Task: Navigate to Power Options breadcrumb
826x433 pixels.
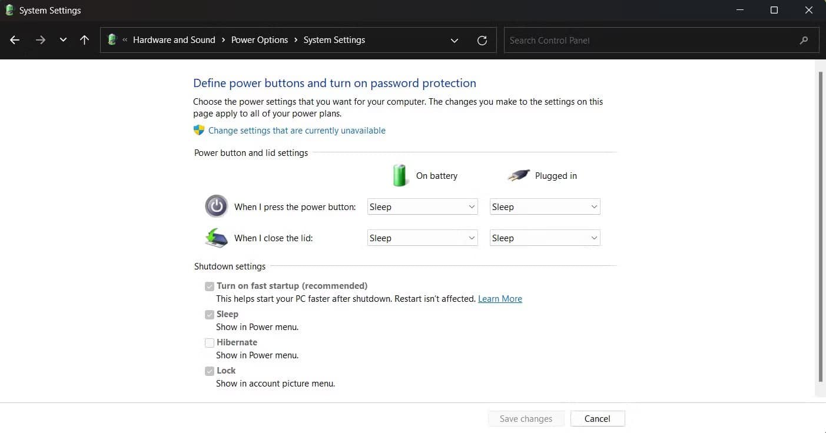Action: tap(260, 39)
